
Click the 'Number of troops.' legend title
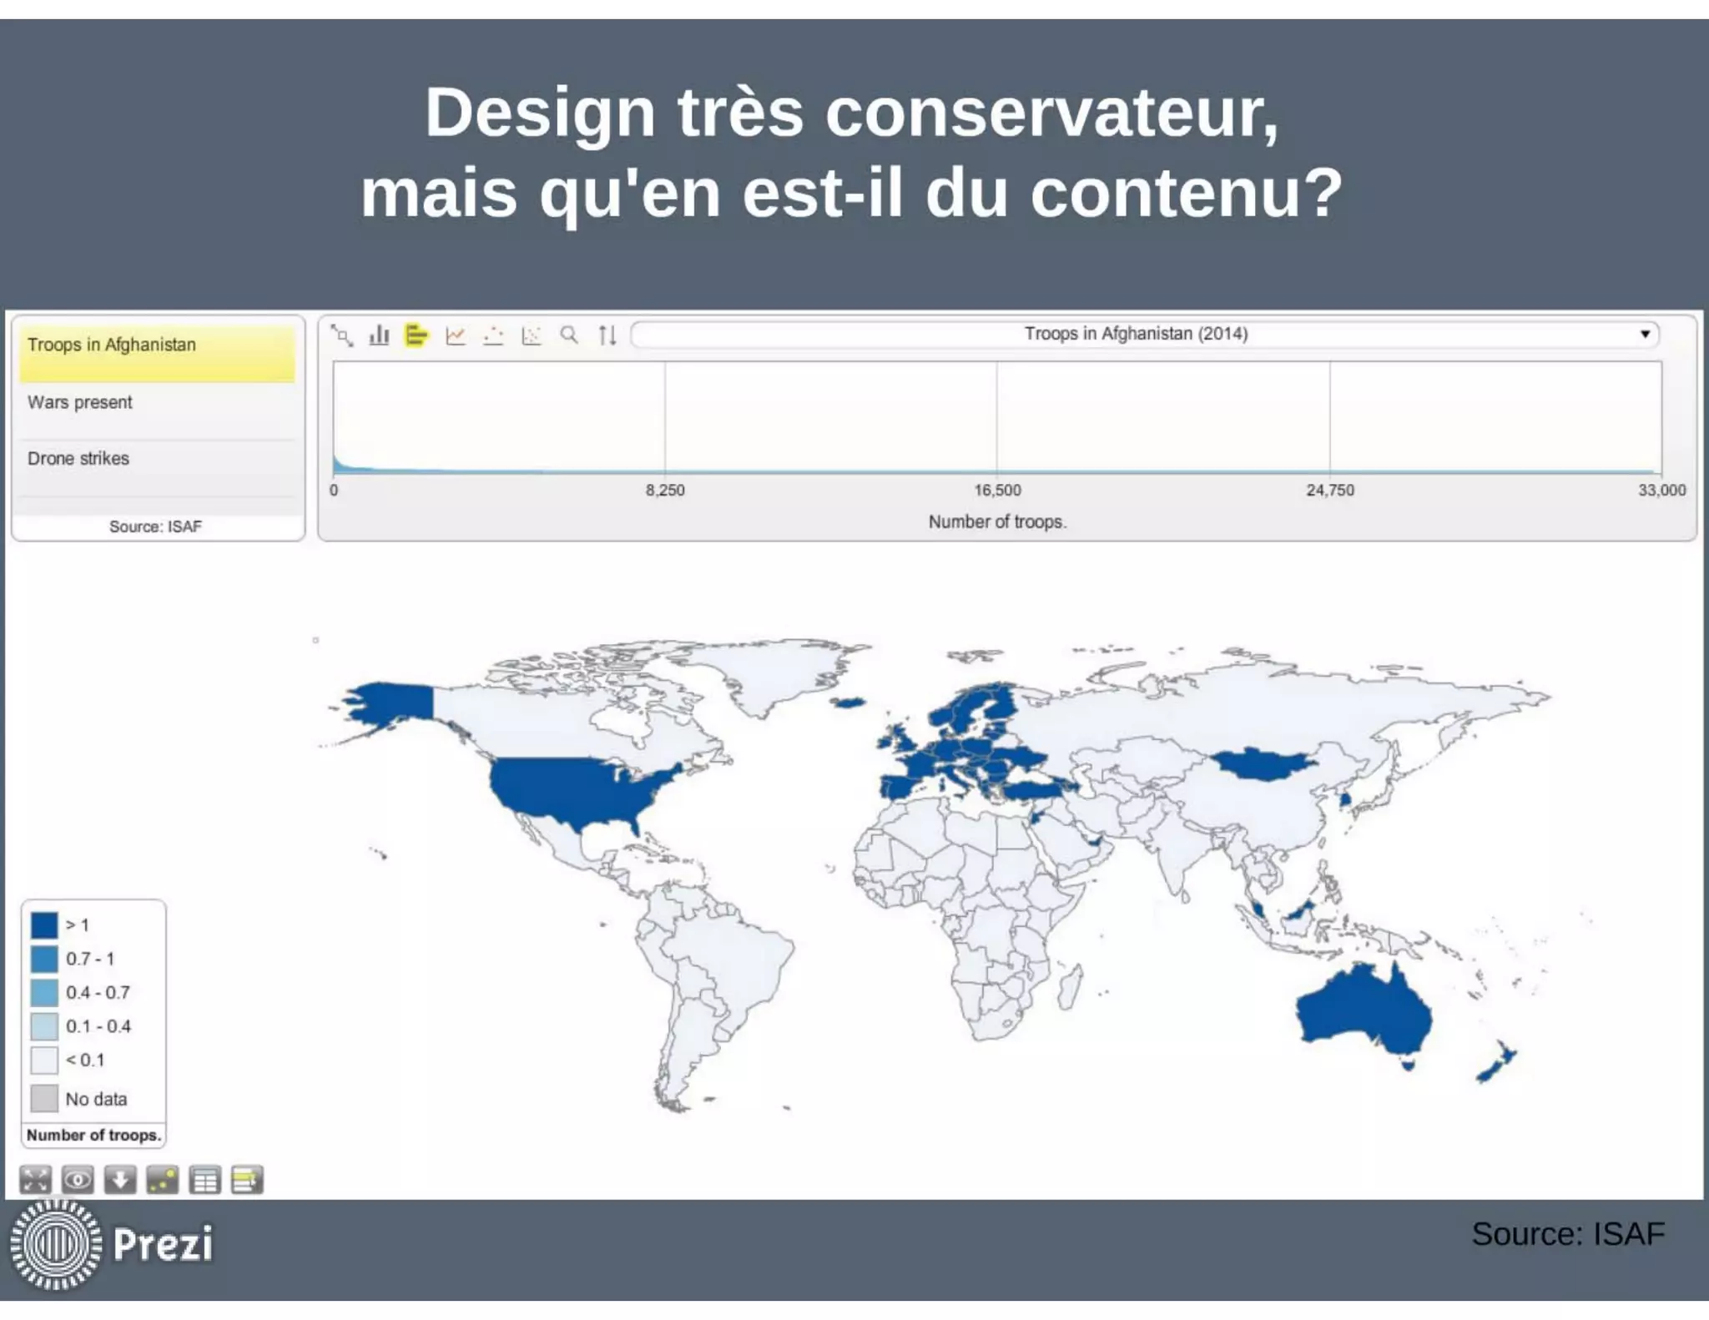(x=93, y=1136)
